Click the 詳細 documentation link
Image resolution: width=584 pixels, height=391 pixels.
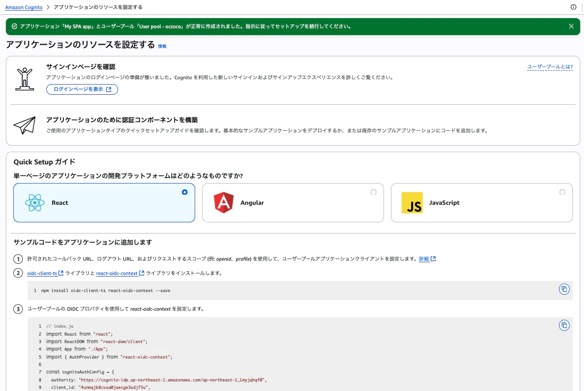point(423,259)
